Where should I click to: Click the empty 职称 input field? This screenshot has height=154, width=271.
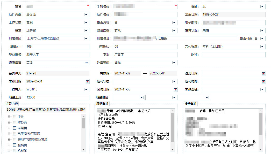tap(234, 55)
